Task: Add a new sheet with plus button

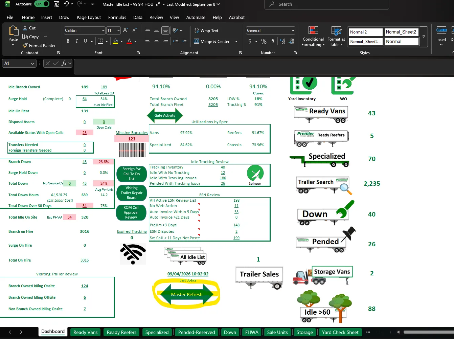Action: point(379,332)
